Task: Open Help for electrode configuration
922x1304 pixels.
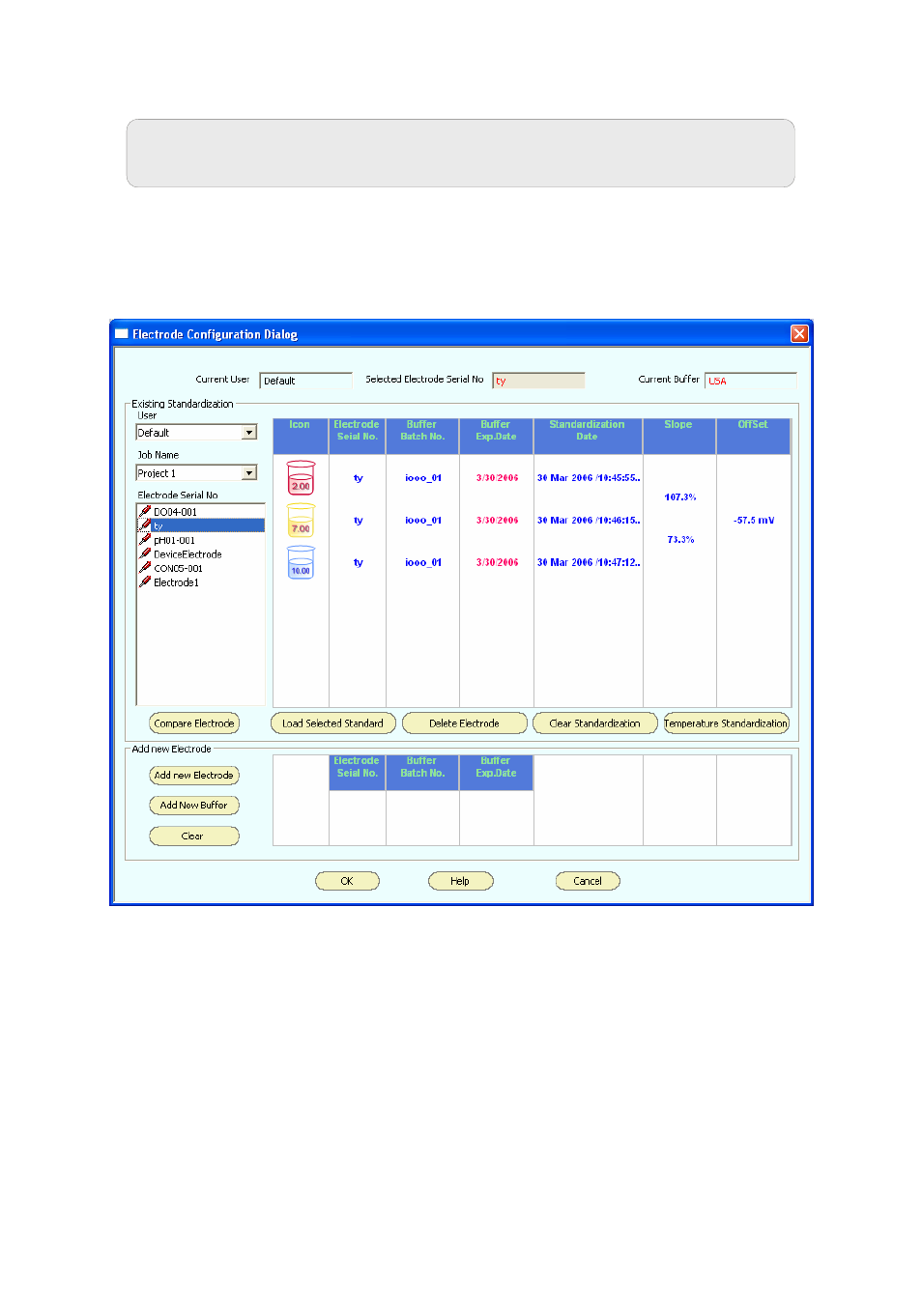Action: tap(461, 881)
